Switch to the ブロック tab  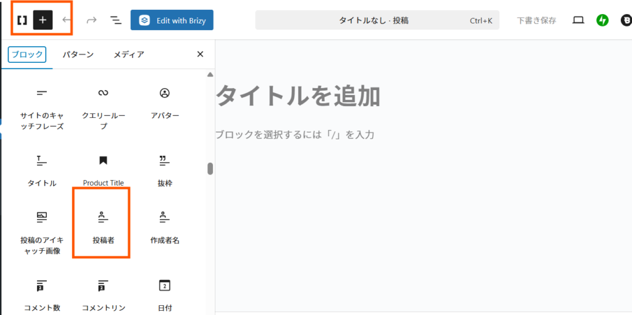pos(27,54)
